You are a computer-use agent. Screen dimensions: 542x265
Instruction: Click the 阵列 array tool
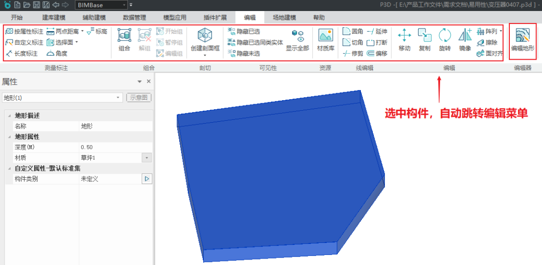coord(487,32)
